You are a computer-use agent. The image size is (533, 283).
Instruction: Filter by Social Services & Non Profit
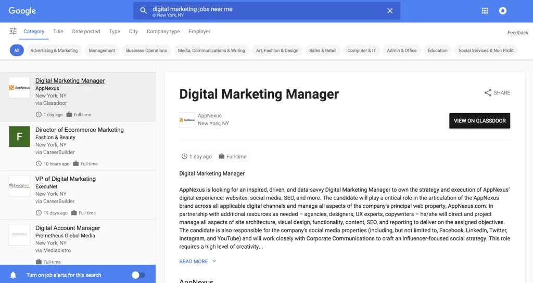pyautogui.click(x=486, y=50)
